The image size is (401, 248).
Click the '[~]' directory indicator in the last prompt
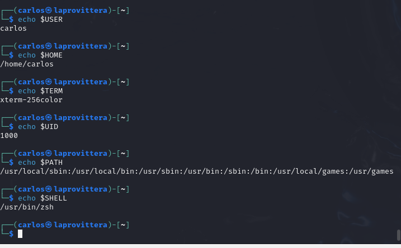click(x=123, y=225)
